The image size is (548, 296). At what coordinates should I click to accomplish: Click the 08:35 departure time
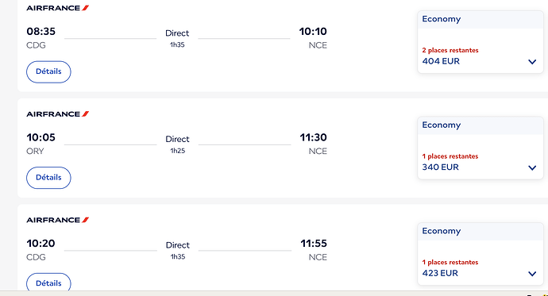click(41, 32)
